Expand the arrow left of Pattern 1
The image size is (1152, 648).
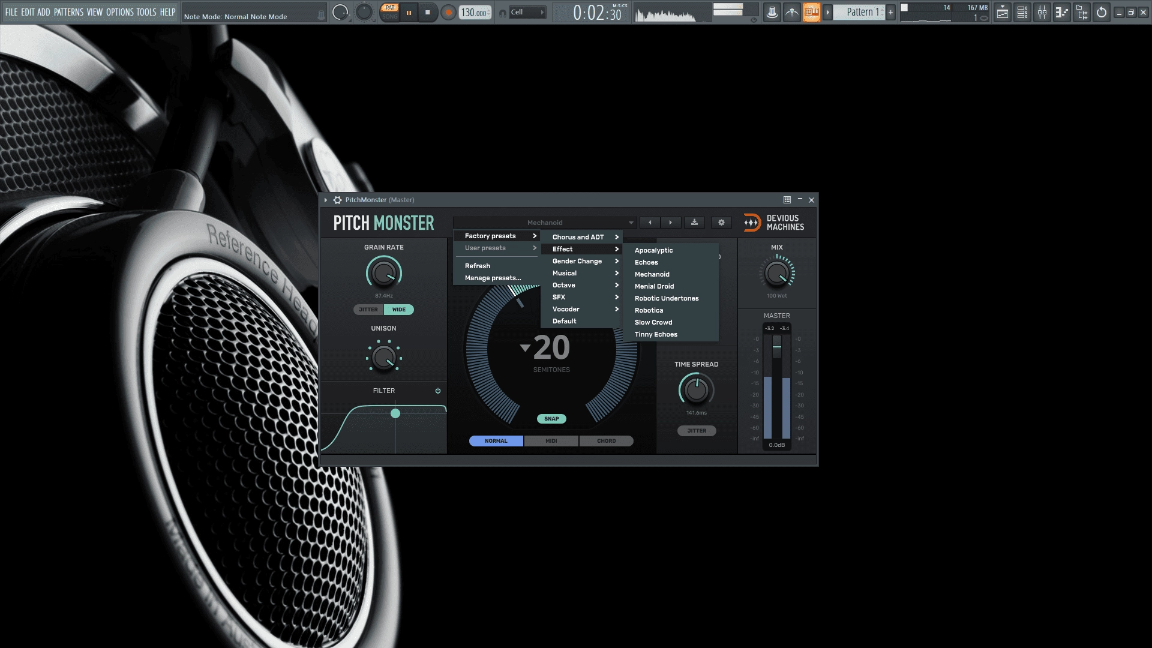(x=827, y=12)
